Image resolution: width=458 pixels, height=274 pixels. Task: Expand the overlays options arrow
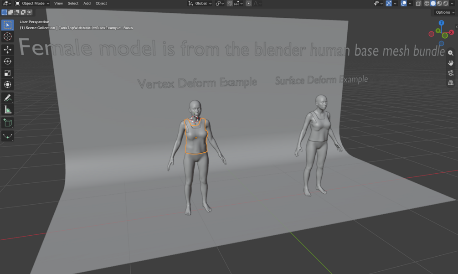pos(410,3)
